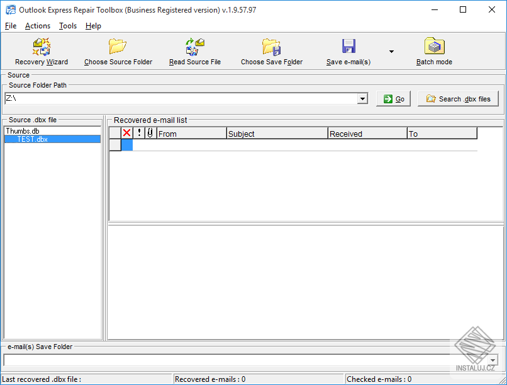Viewport: 507px width, 385px height.
Task: Launch the Recovery Wizard icon
Action: (42, 47)
